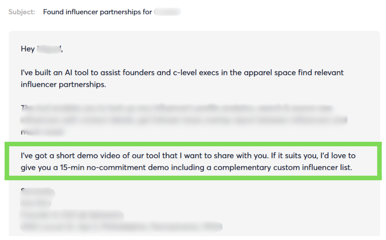Click the first line of the blurred paragraph

click(x=177, y=108)
